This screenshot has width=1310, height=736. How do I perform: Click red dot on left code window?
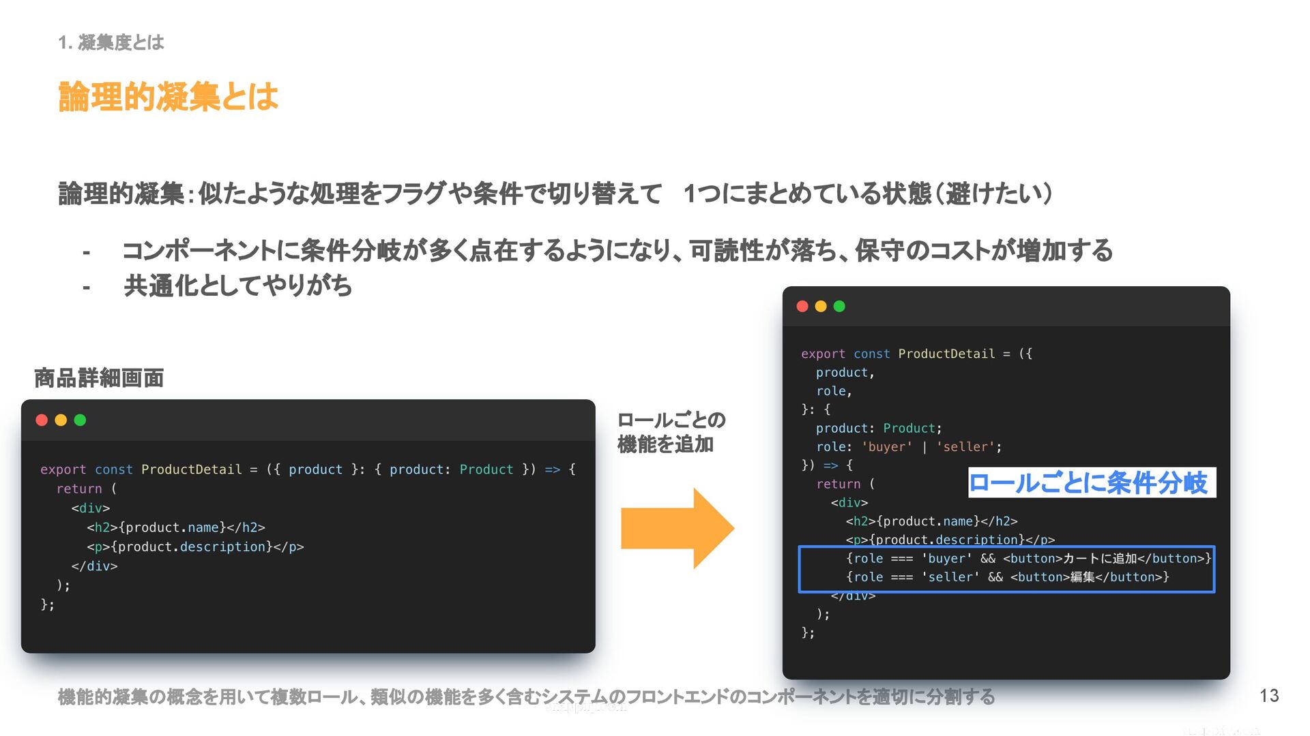point(42,420)
